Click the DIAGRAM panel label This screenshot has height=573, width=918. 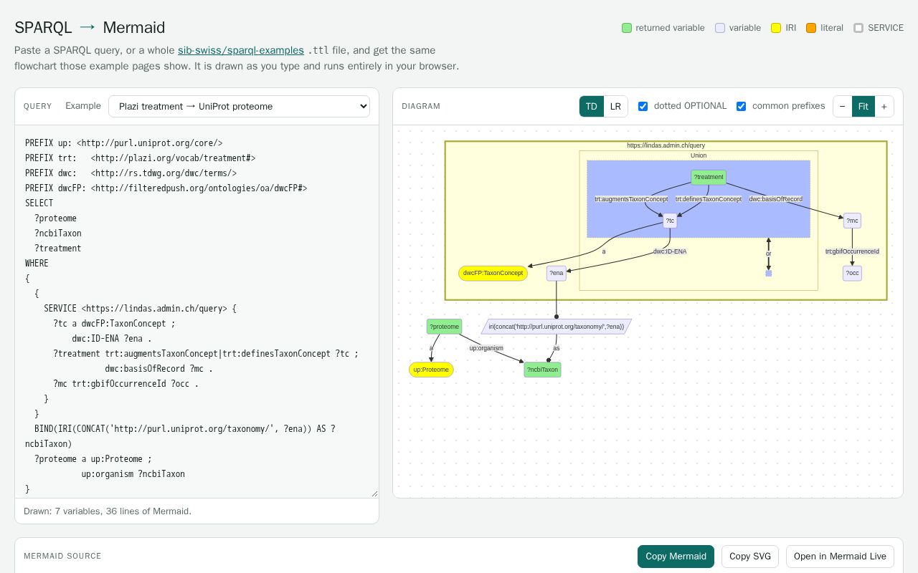point(421,106)
